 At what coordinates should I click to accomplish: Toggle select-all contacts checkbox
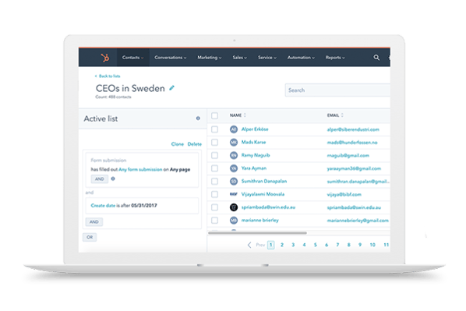coord(214,115)
